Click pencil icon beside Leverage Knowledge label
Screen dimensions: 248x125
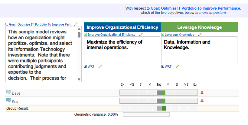coord(200,35)
